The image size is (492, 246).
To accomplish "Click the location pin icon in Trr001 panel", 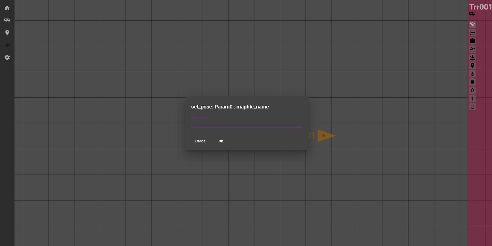I will point(472,66).
